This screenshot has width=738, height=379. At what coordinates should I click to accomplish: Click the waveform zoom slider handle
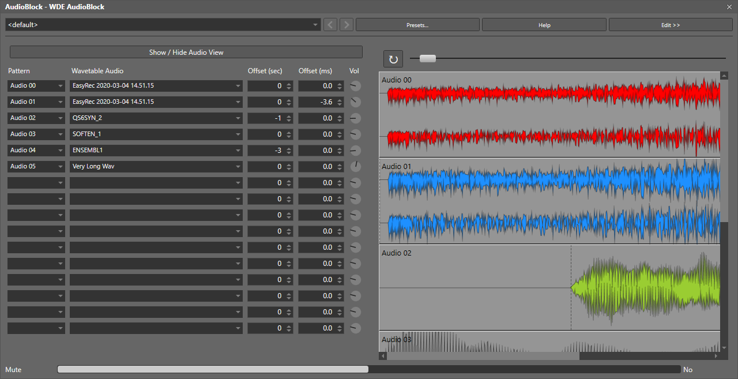click(428, 58)
